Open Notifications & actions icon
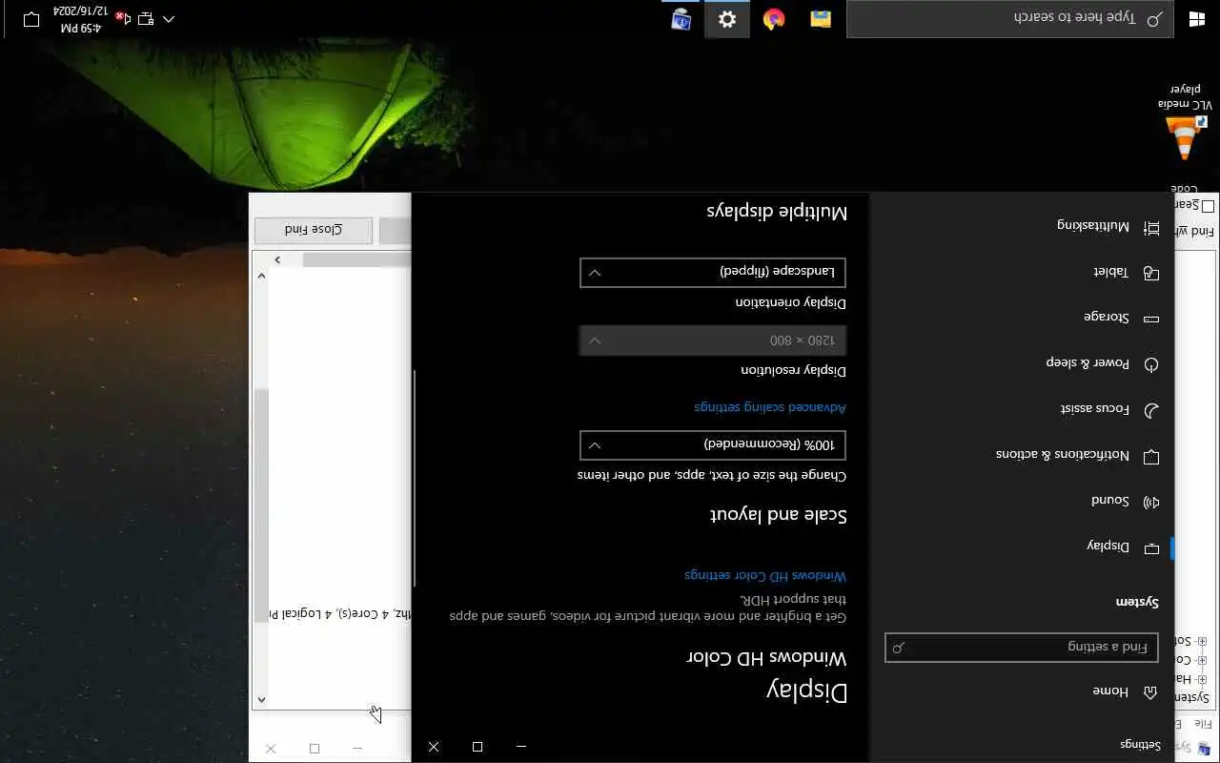Screen dimensions: 1220x763 point(1151,456)
